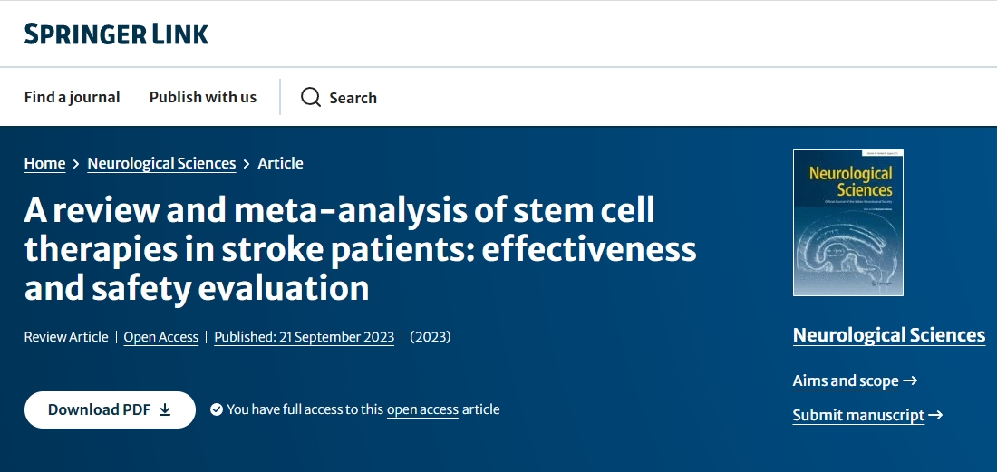Open the Aims and scope link
The width and height of the screenshot is (997, 472).
pyautogui.click(x=846, y=380)
